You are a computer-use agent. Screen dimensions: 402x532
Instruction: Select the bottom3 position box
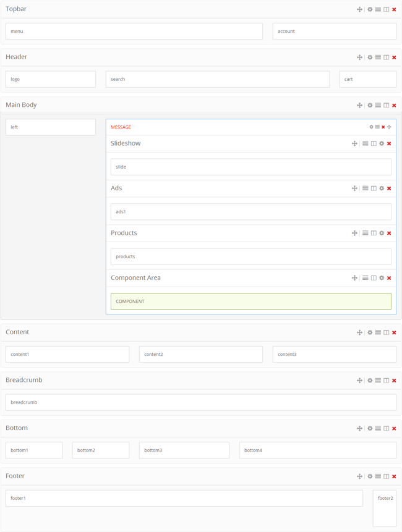184,450
